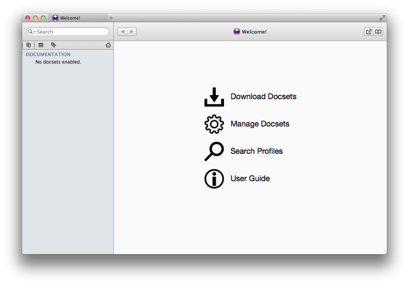This screenshot has height=285, width=409.
Task: Click the Download Docsets arrow icon
Action: click(214, 97)
